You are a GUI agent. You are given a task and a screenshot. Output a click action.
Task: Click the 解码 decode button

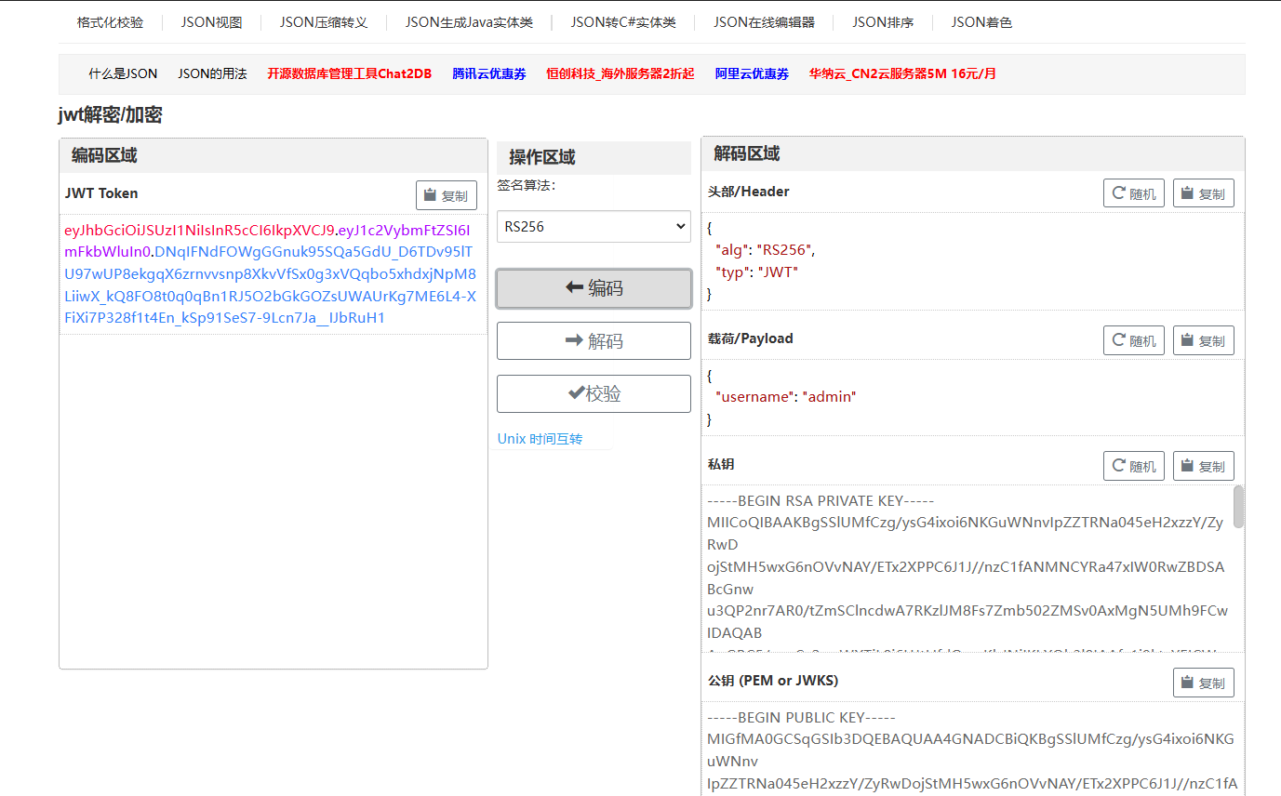[594, 341]
